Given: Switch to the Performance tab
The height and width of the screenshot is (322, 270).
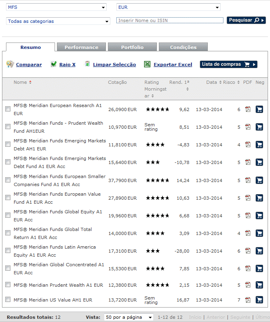Looking at the screenshot, I should coord(81,47).
